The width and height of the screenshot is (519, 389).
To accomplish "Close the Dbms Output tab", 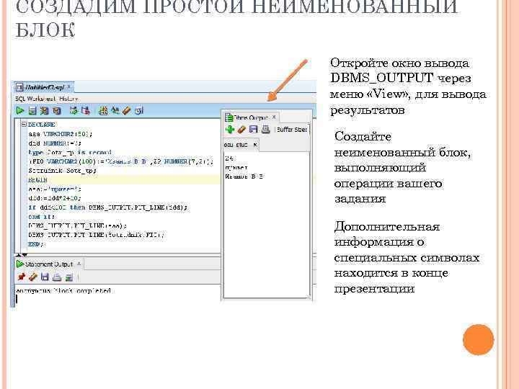I will click(x=274, y=117).
